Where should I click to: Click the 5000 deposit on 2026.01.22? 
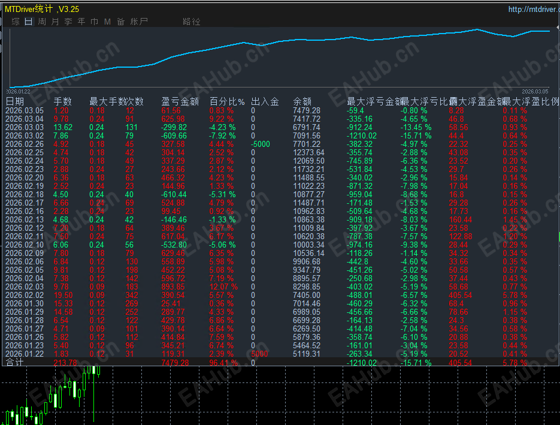260,354
